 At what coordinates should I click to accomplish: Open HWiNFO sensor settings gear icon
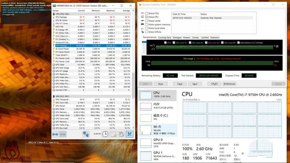(x=121, y=134)
